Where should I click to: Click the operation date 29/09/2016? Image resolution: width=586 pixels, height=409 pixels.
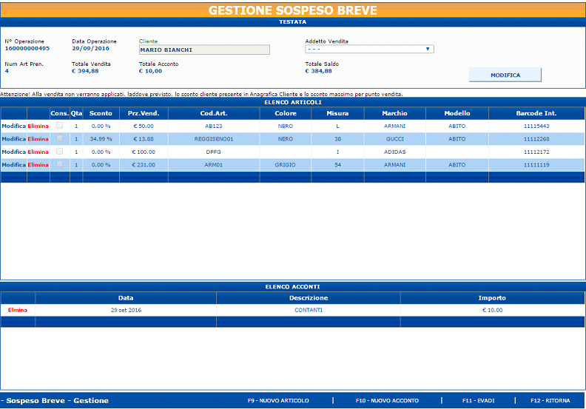(x=90, y=49)
